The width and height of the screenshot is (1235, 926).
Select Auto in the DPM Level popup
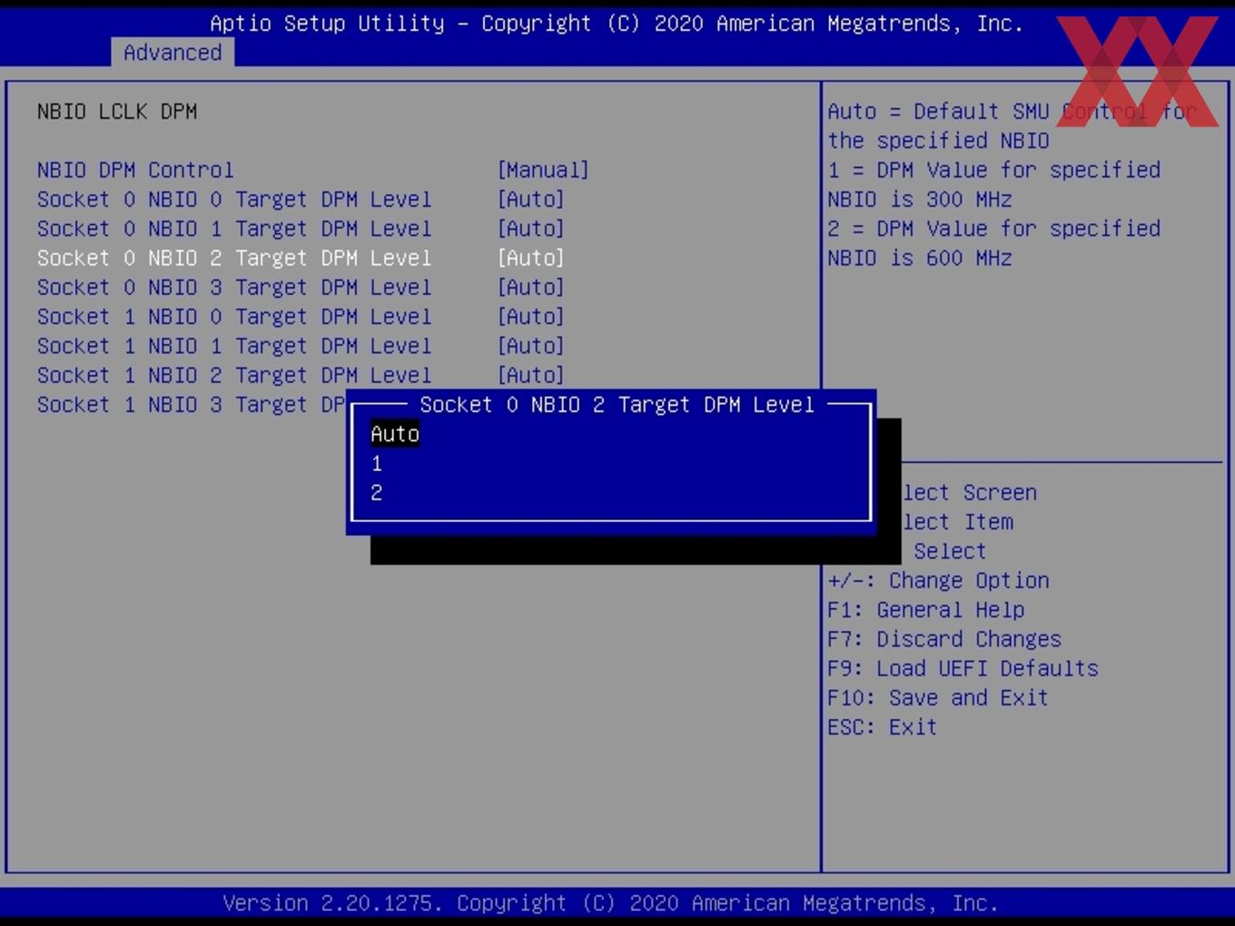click(395, 434)
